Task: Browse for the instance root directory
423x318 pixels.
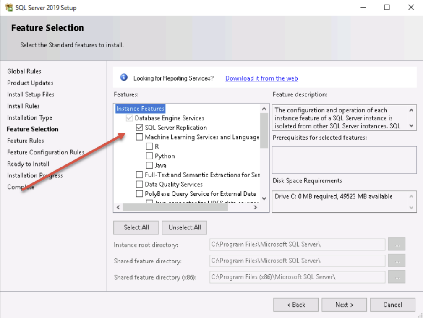Action: [397, 244]
